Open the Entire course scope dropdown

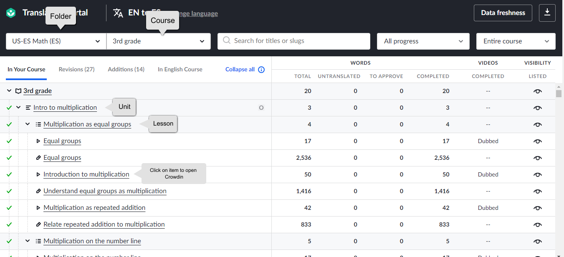(516, 41)
